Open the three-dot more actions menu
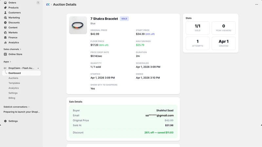 click(256, 5)
